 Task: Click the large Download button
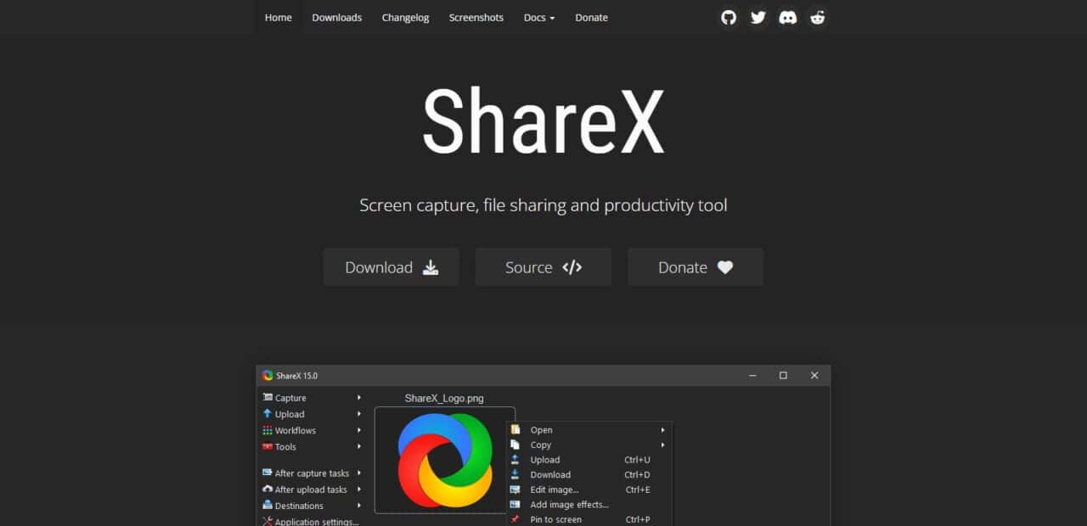(x=391, y=267)
